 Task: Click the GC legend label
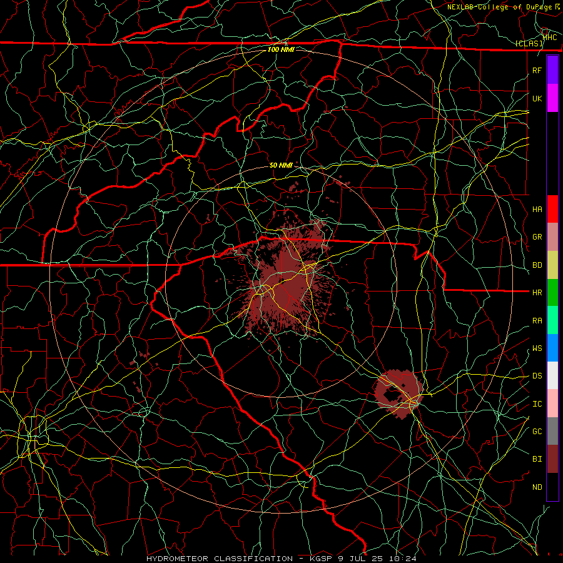537,432
